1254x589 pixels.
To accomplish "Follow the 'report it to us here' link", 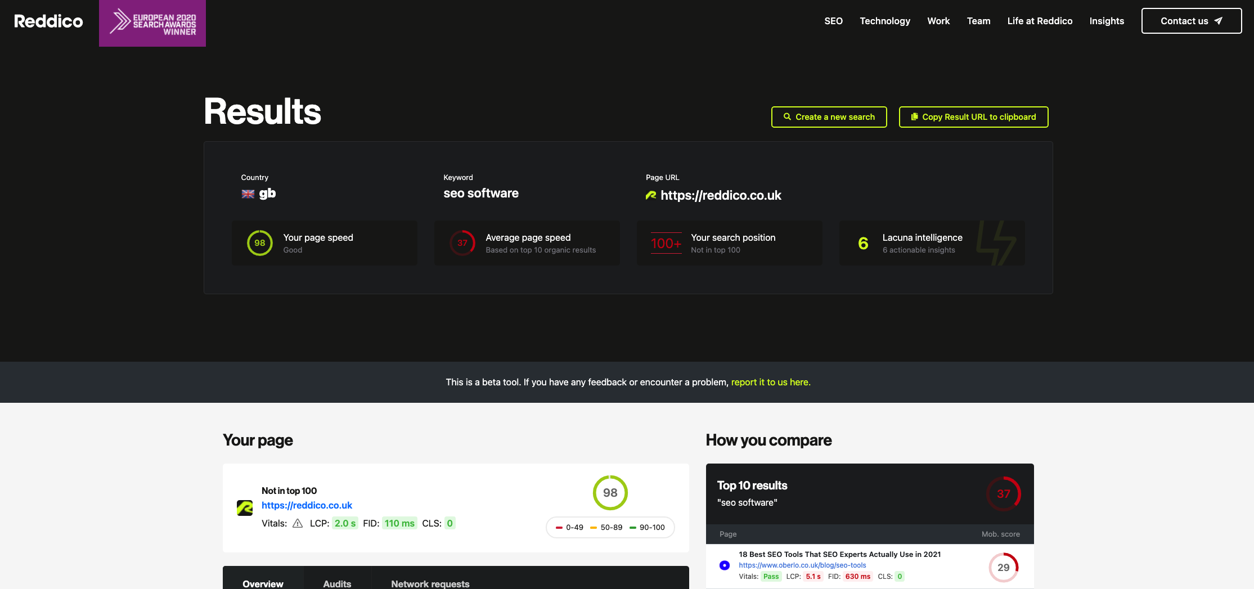I will click(x=771, y=382).
